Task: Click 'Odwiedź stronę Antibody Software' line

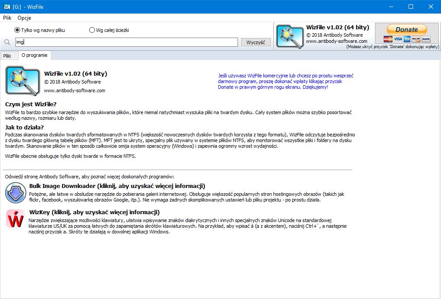Action: 89,177
